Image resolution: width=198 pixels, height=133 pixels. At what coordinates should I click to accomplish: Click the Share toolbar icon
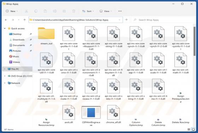pos(64,11)
